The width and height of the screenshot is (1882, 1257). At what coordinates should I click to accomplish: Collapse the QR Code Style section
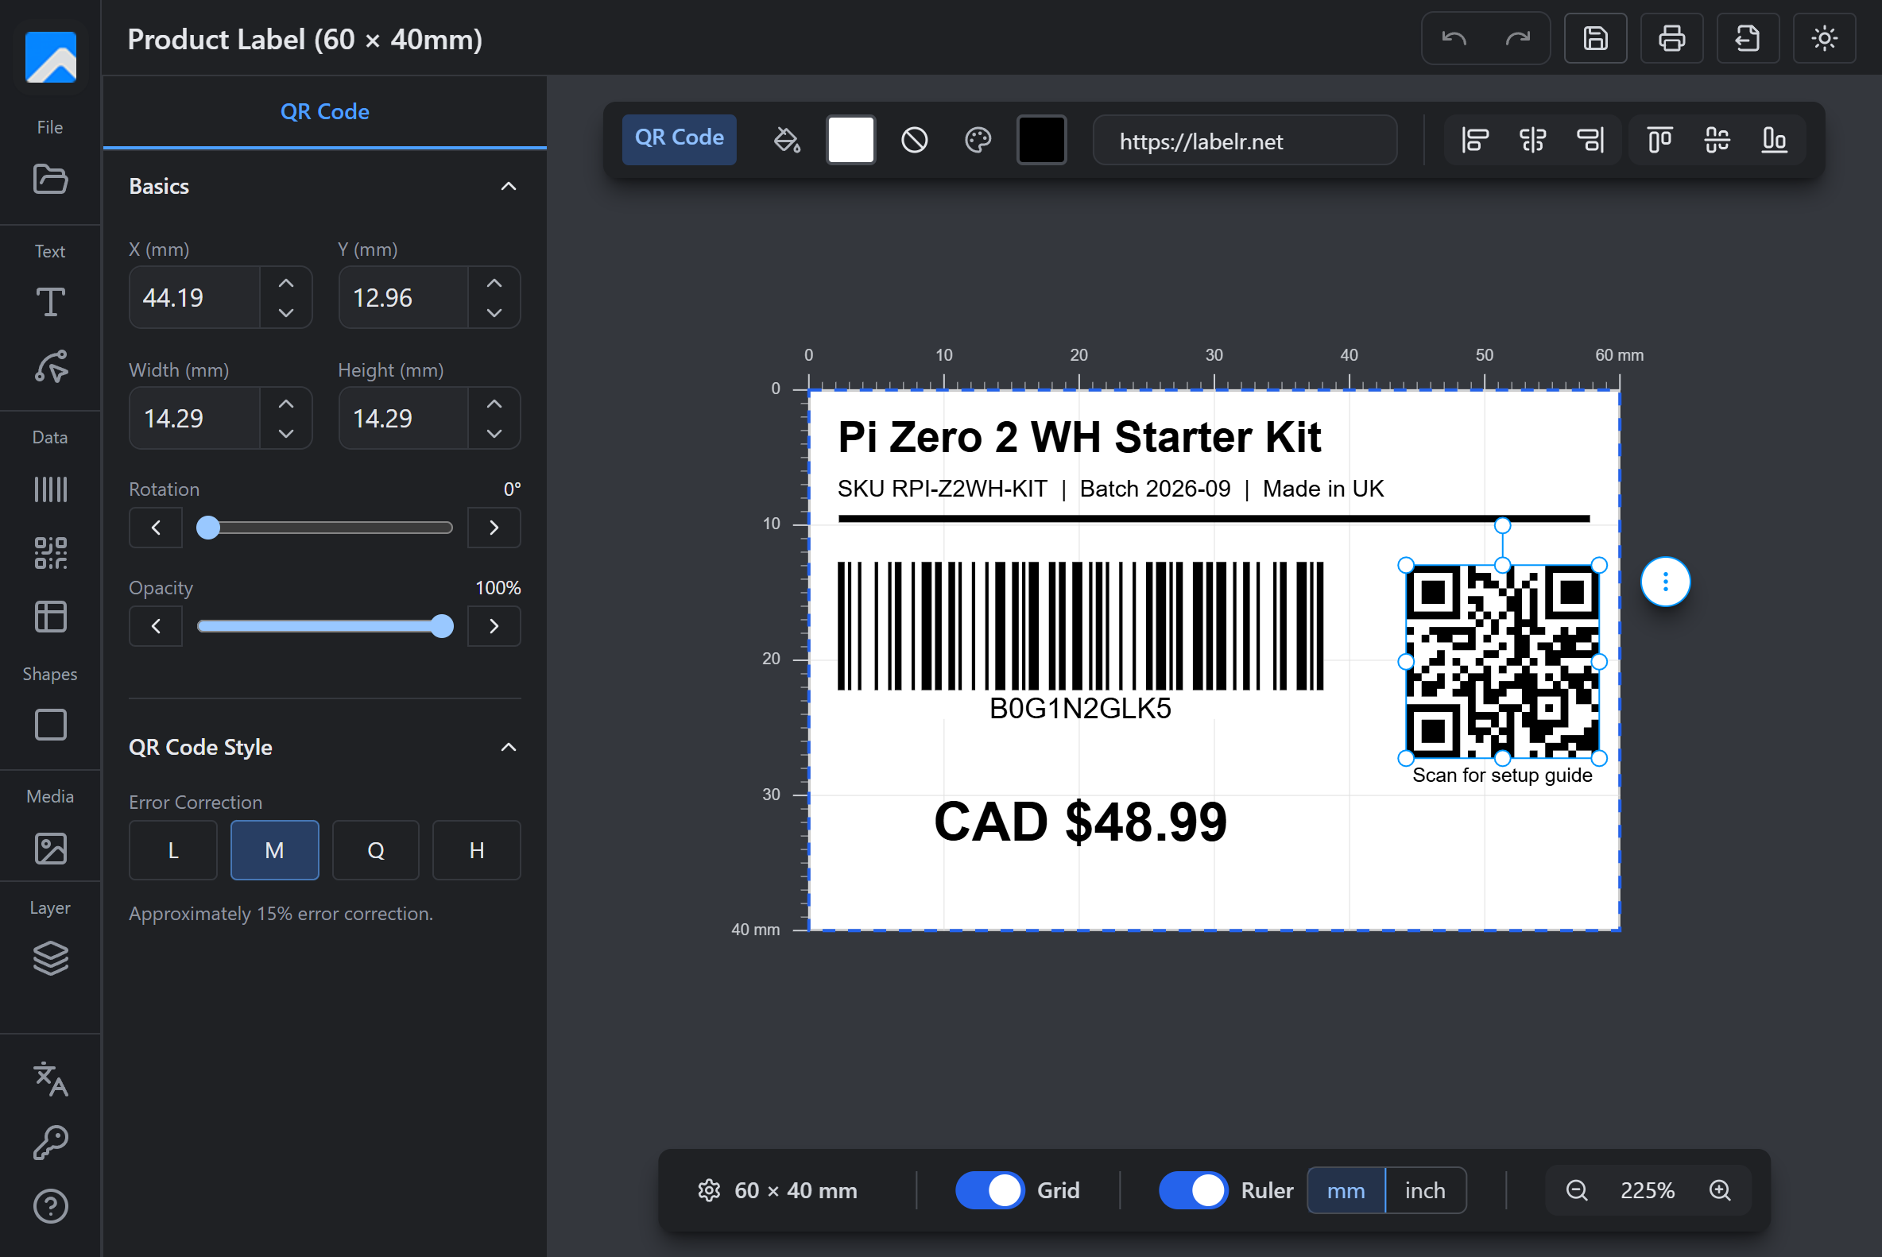click(x=509, y=747)
